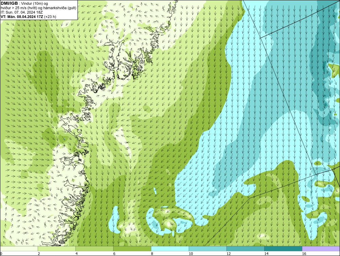Click the legend scale label '8'
This screenshot has width=340, height=256.
coord(152,254)
